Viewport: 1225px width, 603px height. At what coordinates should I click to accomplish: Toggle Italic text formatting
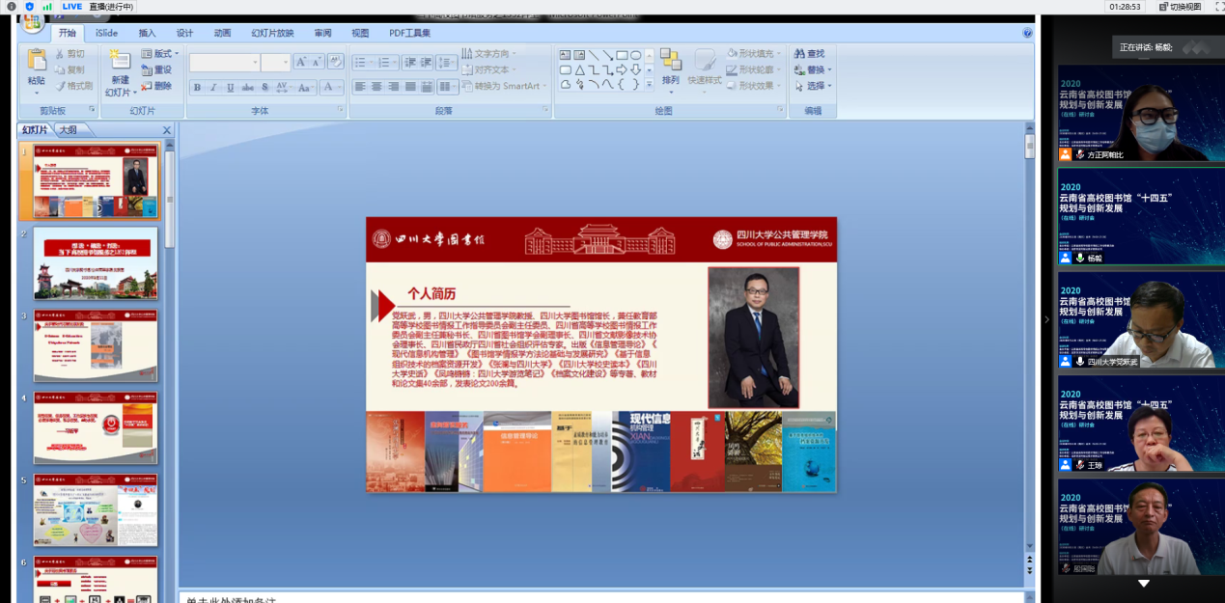tap(213, 88)
